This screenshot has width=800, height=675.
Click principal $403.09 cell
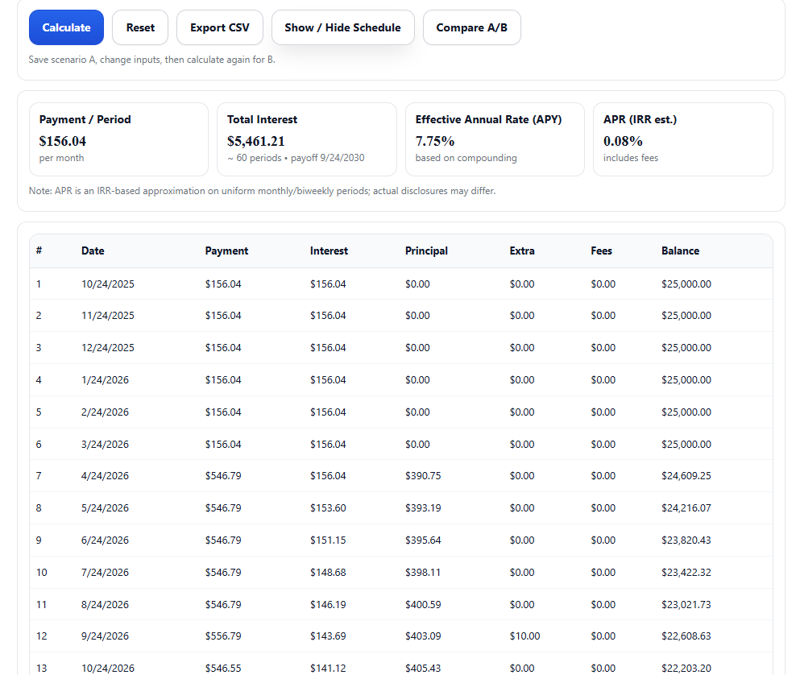tap(423, 636)
